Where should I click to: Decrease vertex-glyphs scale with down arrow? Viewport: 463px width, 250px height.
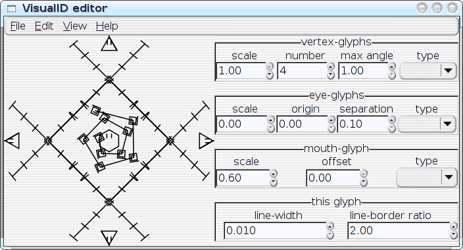pyautogui.click(x=270, y=76)
